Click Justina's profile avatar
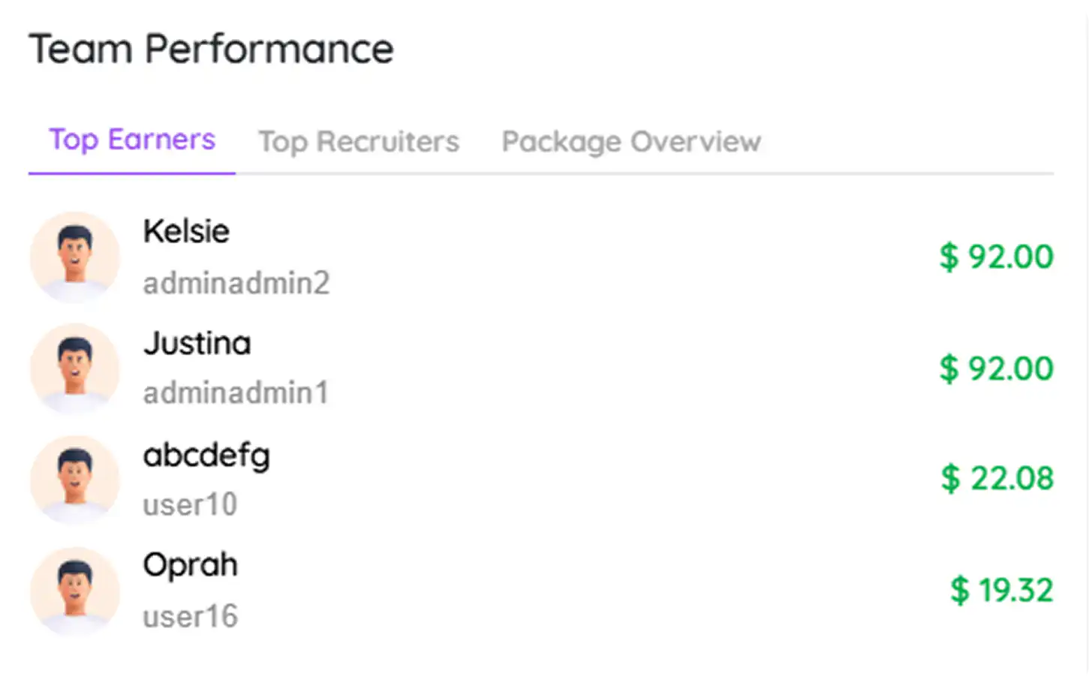The height and width of the screenshot is (689, 1089). click(74, 369)
